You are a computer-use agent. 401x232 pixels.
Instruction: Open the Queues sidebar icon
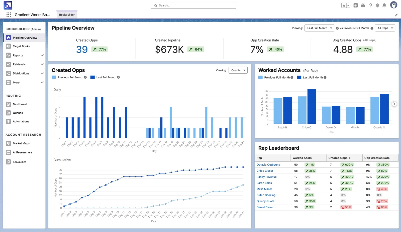pos(8,113)
